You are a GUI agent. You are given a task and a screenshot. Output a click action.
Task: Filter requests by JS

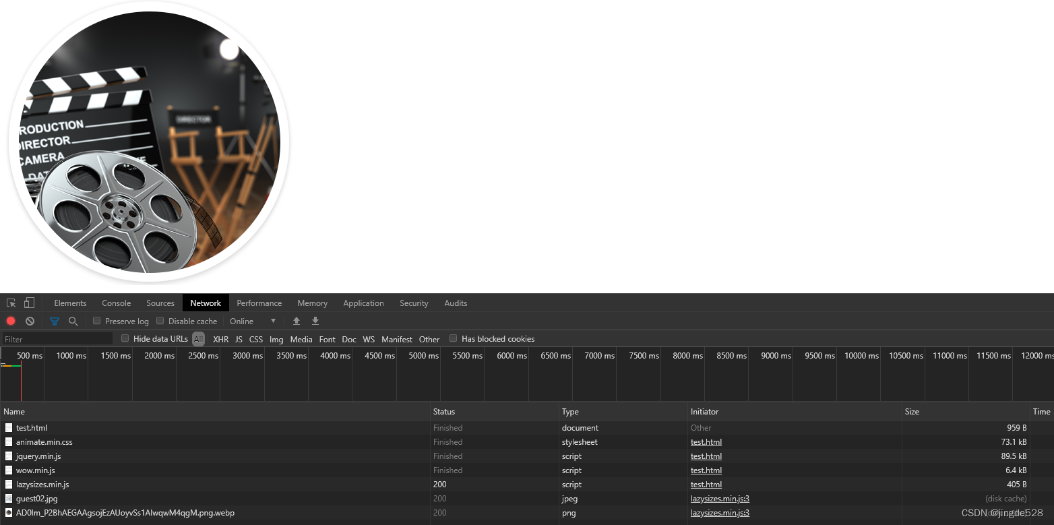tap(239, 339)
